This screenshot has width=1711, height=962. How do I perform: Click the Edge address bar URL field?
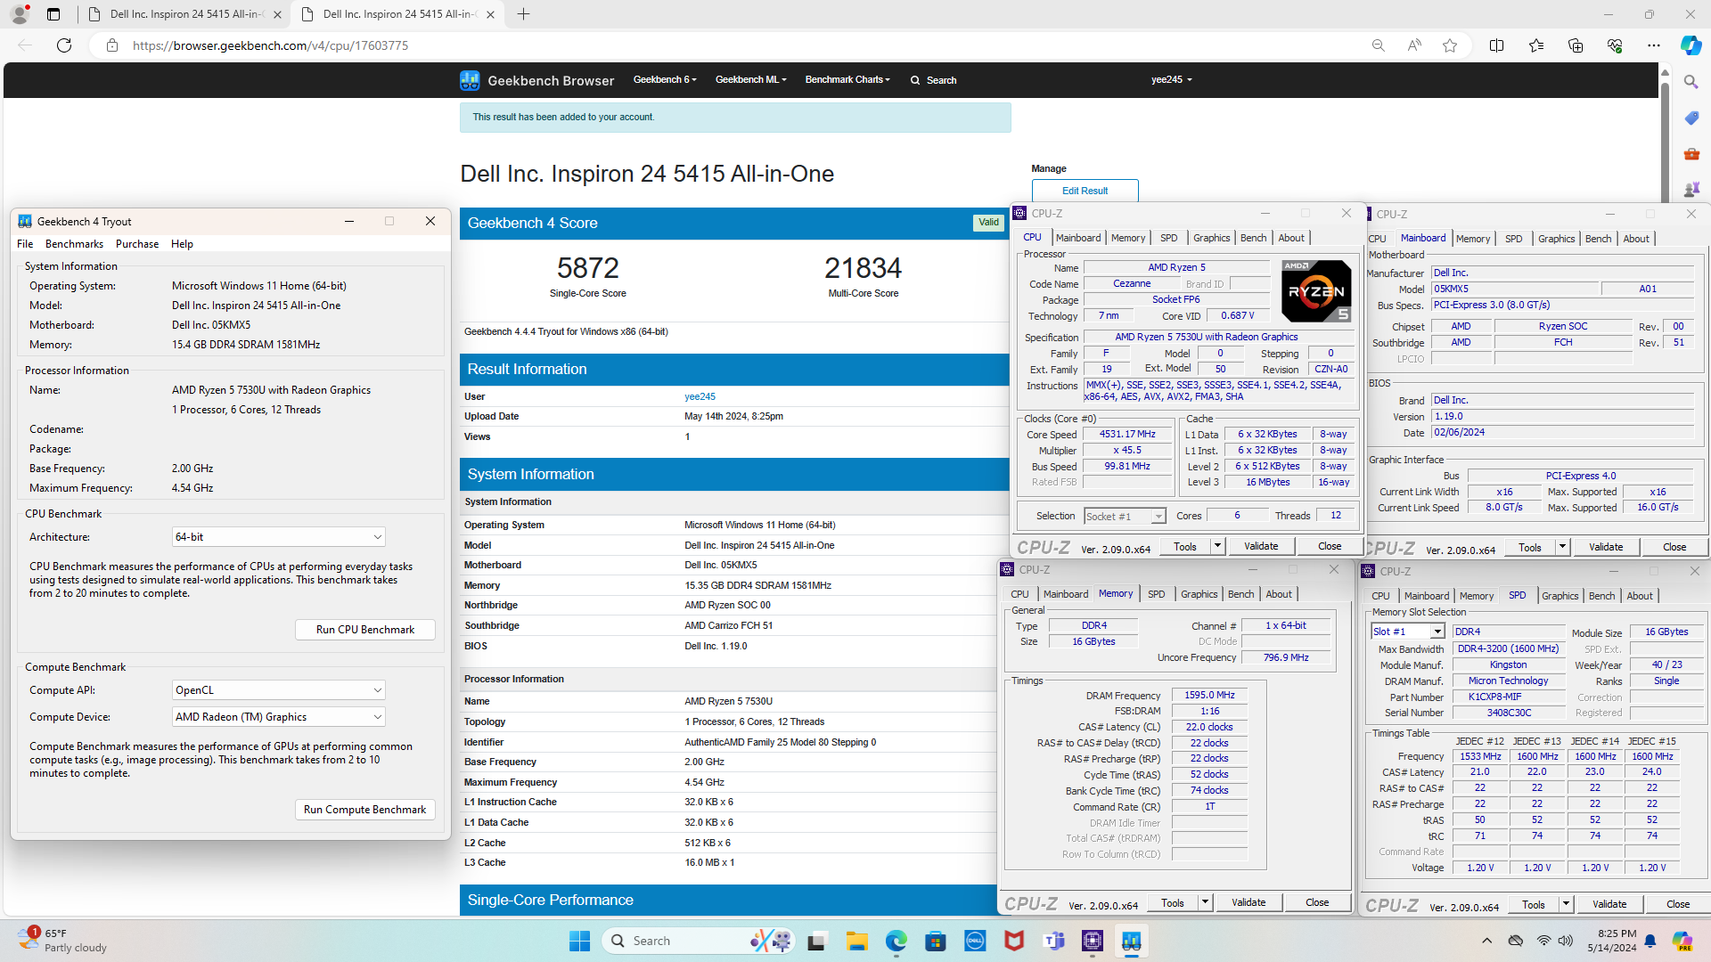click(731, 45)
